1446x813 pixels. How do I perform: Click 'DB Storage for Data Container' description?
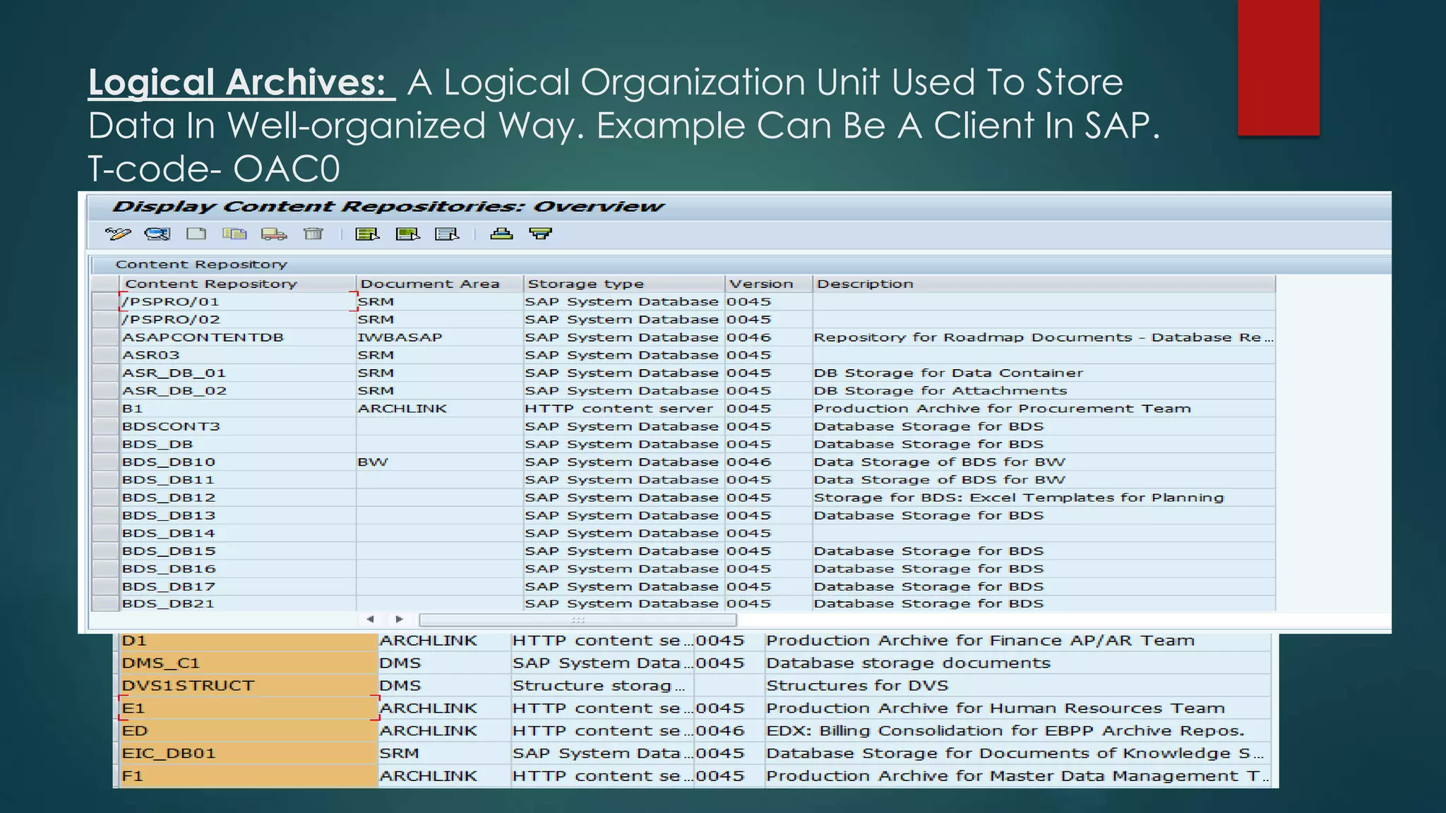click(x=948, y=373)
